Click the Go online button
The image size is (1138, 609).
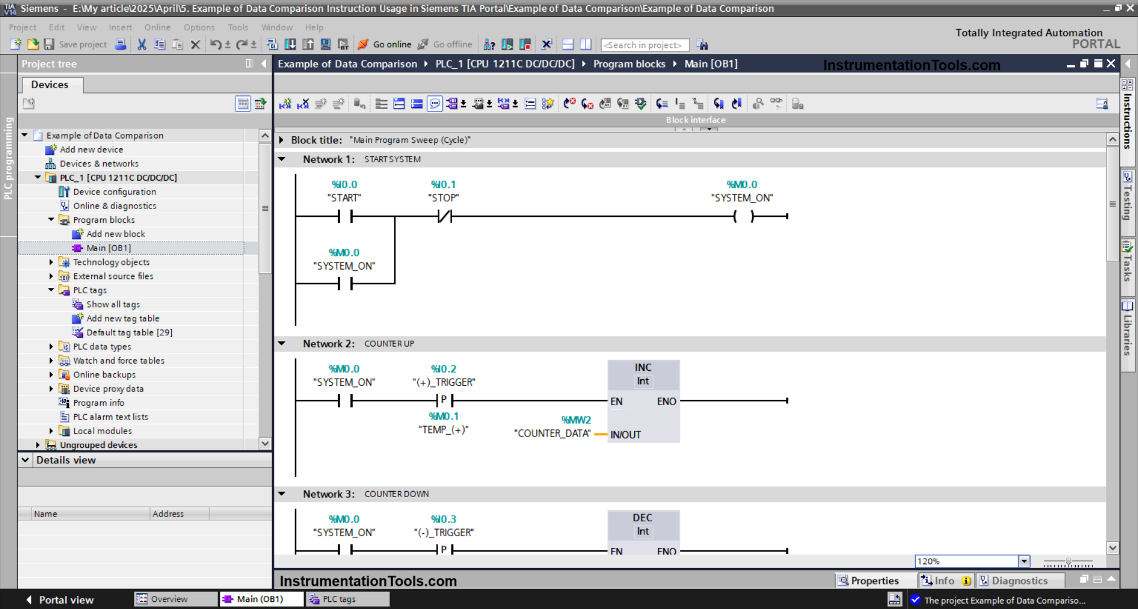tap(385, 44)
